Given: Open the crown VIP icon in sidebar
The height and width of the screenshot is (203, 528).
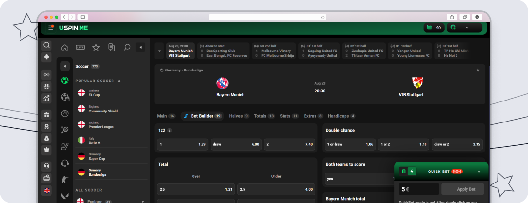Looking at the screenshot, I should [47, 150].
